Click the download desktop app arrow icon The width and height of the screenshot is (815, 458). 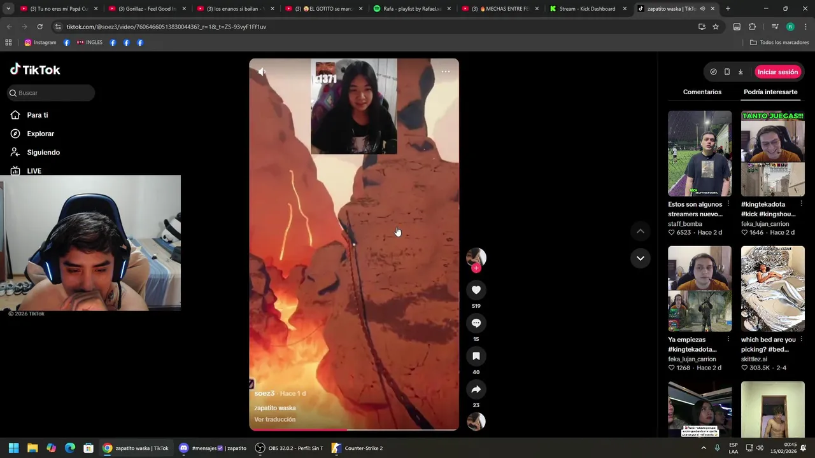pos(741,72)
